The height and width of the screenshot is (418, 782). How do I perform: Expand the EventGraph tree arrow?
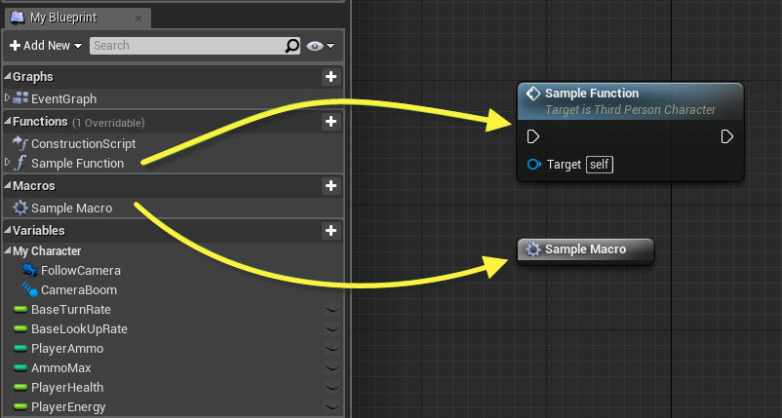7,97
